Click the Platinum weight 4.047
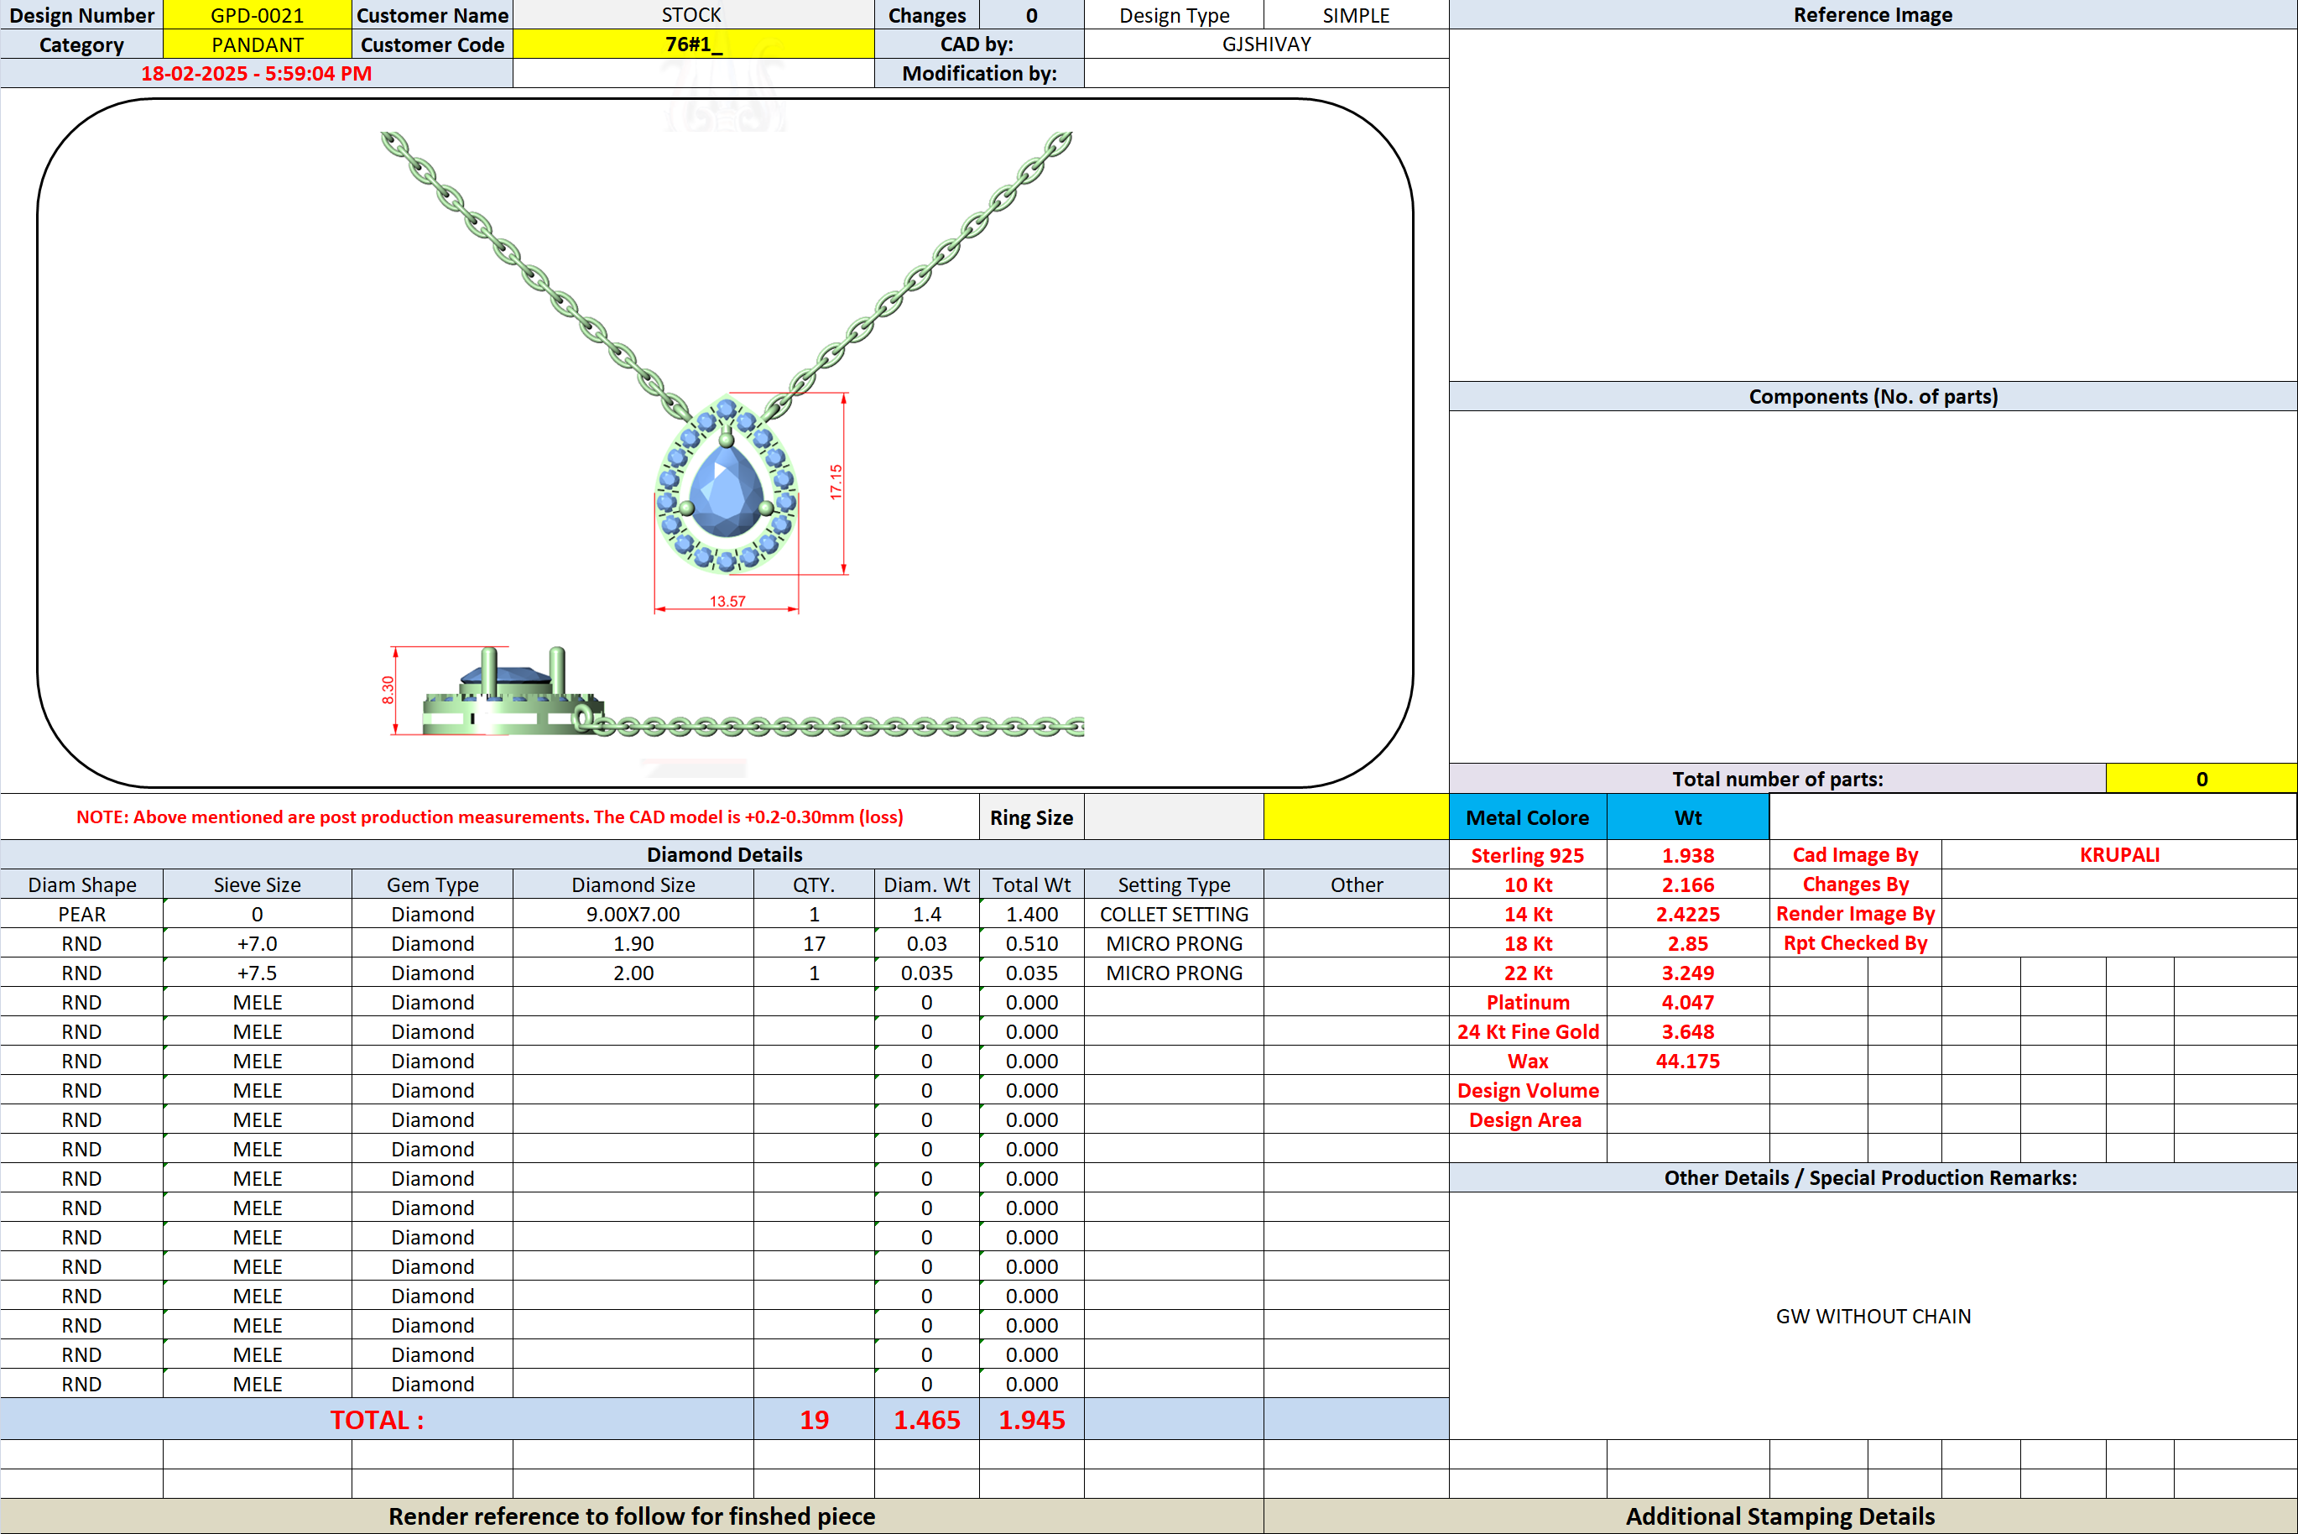Image resolution: width=2298 pixels, height=1534 pixels. [1688, 1002]
